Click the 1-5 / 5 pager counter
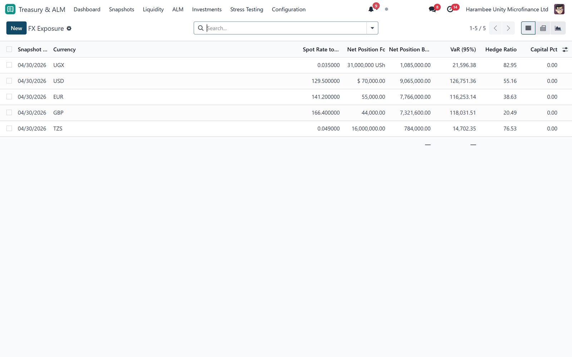The width and height of the screenshot is (572, 357). 477,28
